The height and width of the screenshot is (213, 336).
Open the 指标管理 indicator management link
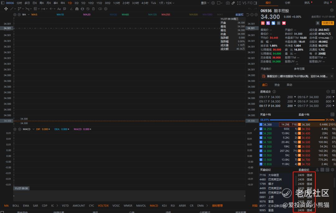click(217, 206)
